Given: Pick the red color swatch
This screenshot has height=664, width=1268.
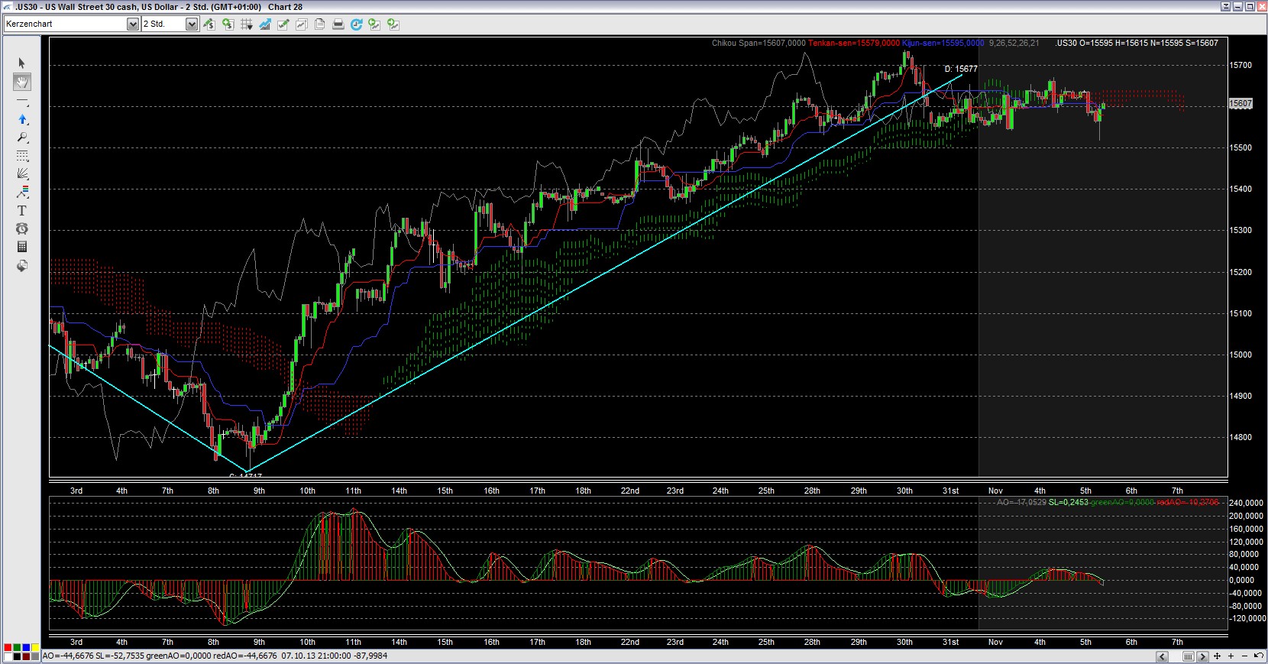Looking at the screenshot, I should [8, 648].
